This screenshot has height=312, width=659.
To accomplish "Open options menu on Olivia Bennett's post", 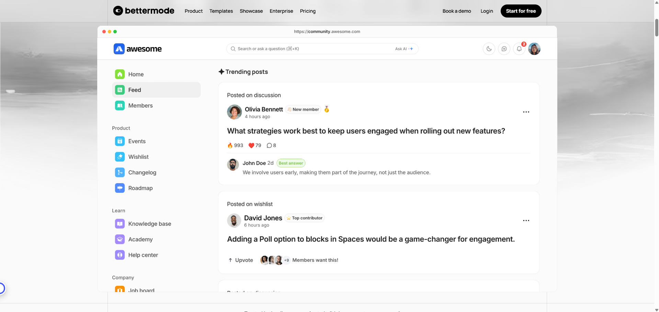I will coord(526,112).
